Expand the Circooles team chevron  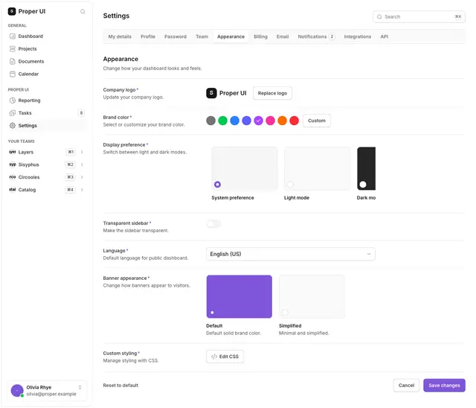coord(82,177)
